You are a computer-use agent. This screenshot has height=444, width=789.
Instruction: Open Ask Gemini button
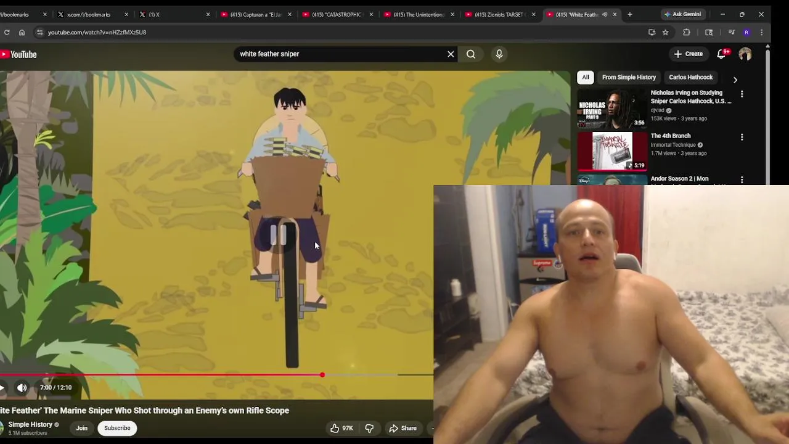coord(682,14)
